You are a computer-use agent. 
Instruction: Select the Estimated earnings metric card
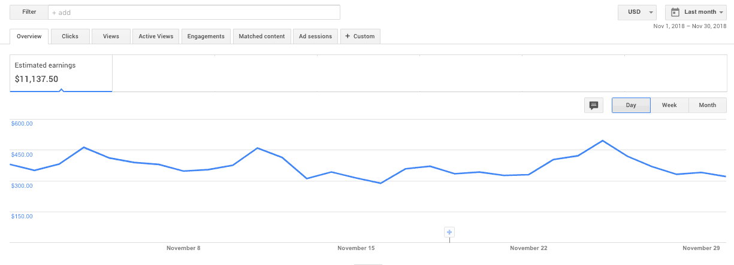61,73
